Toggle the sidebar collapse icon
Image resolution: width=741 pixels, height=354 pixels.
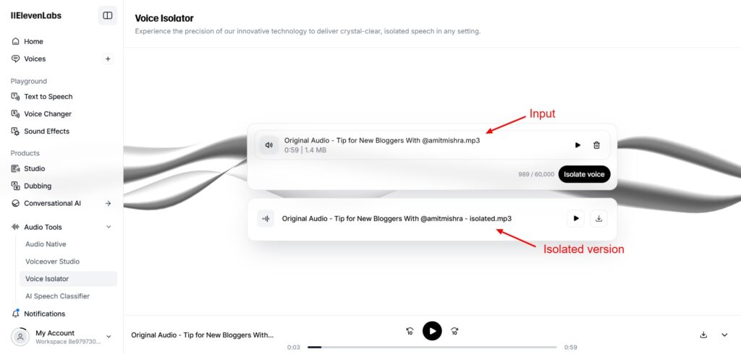pos(107,16)
